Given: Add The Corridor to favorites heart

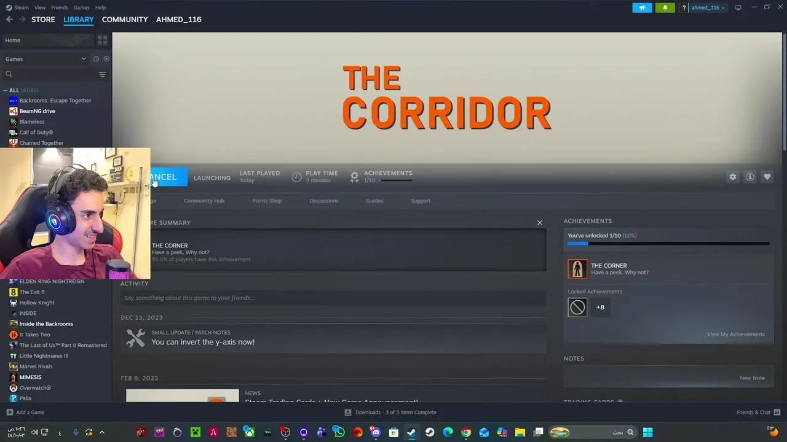Looking at the screenshot, I should coord(767,177).
